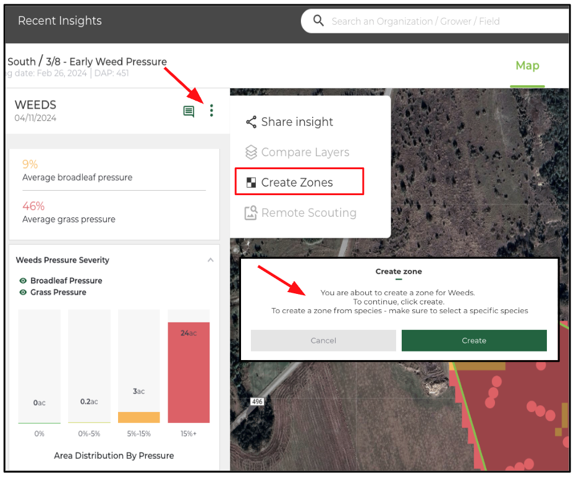Toggle Broadleaf Pressure visibility eye

click(x=23, y=281)
